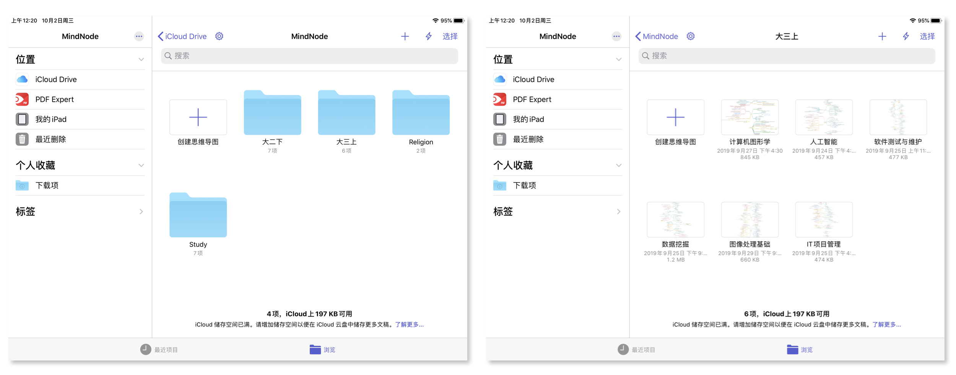956x375 pixels.
Task: Focus the 搜索 field in left window
Action: click(x=309, y=56)
